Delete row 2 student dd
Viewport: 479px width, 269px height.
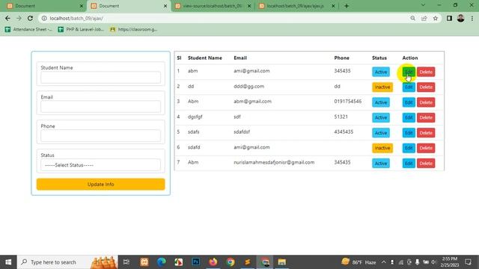coord(426,87)
